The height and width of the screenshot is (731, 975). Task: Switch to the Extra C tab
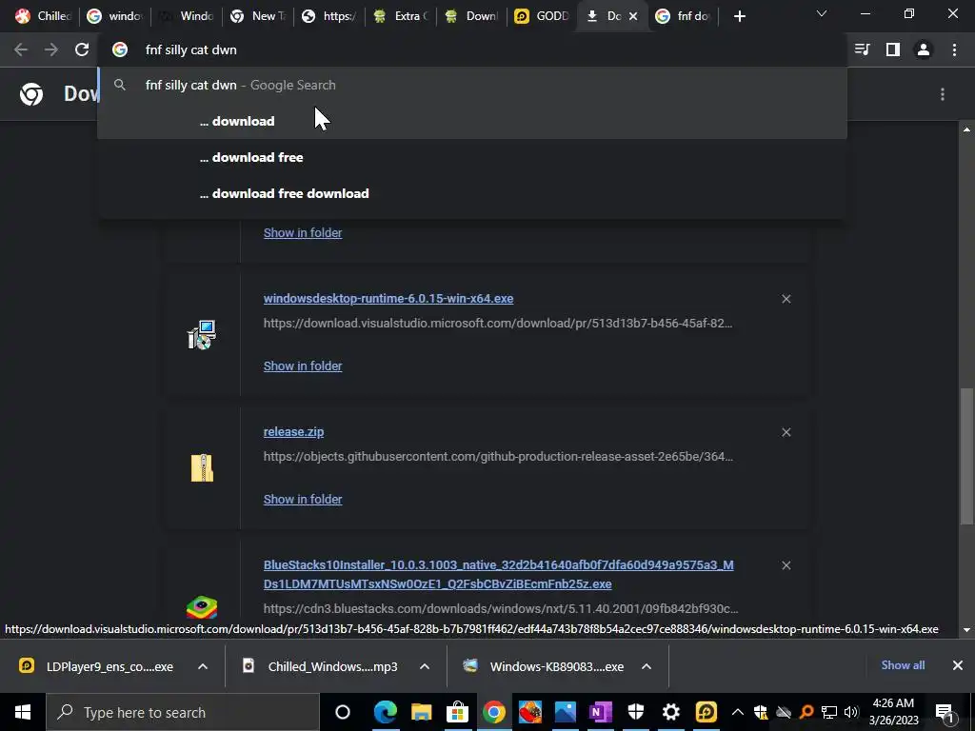[x=401, y=16]
